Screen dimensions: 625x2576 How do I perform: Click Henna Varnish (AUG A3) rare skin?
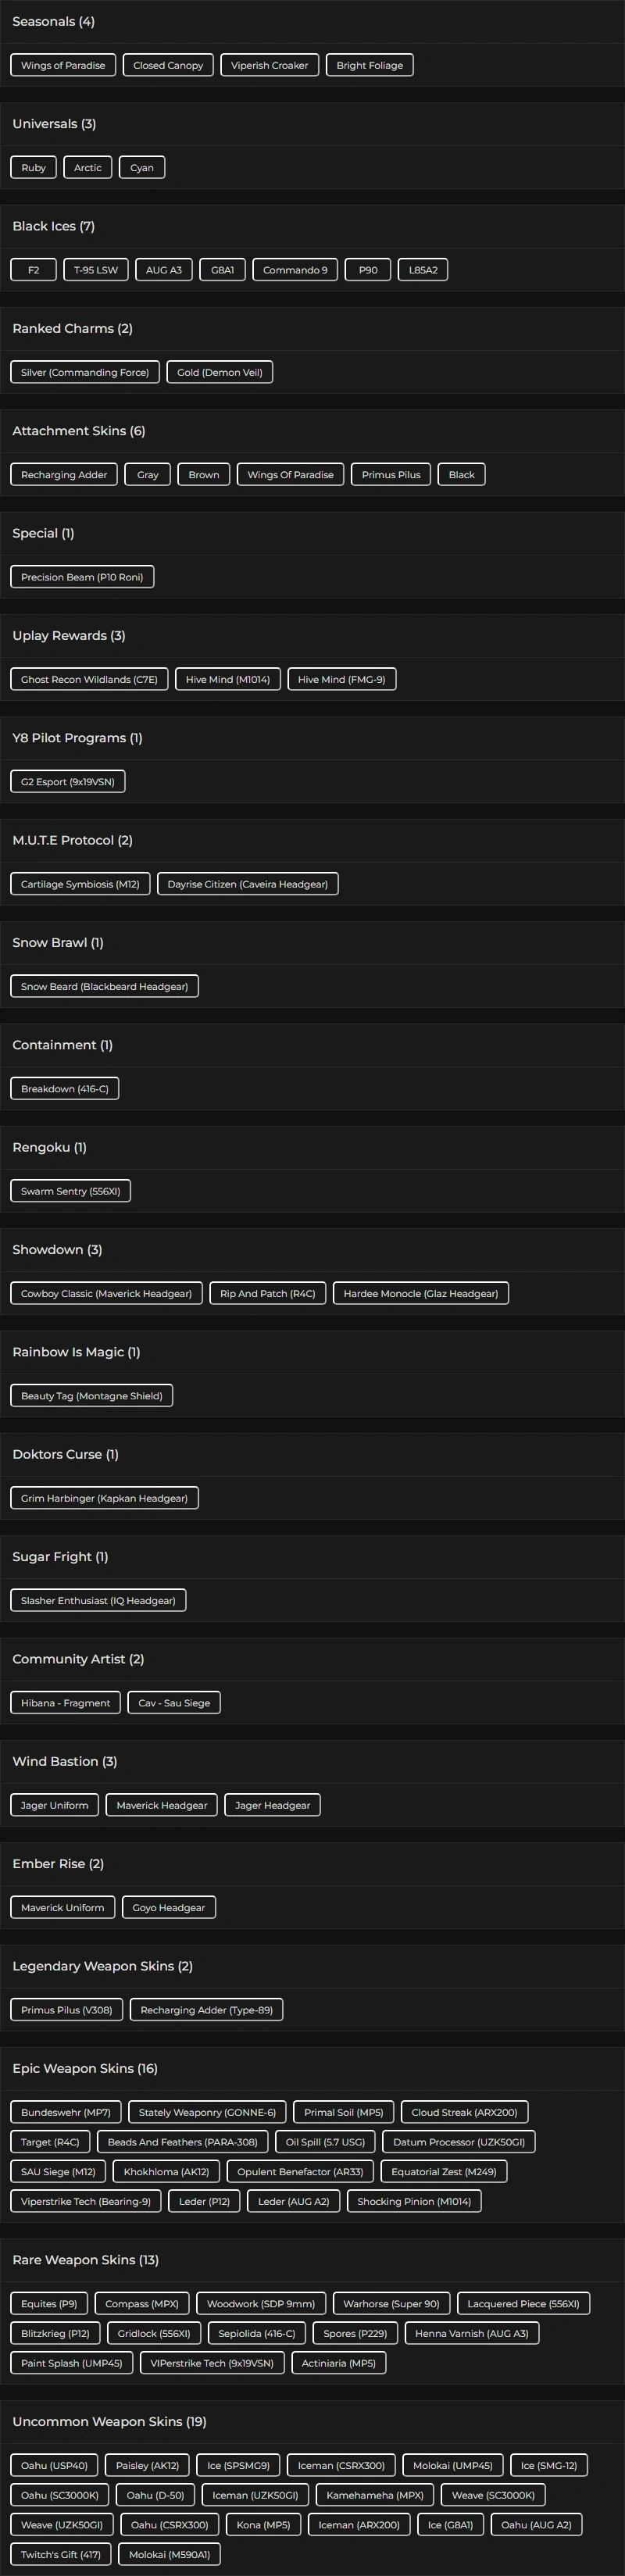pyautogui.click(x=471, y=2333)
